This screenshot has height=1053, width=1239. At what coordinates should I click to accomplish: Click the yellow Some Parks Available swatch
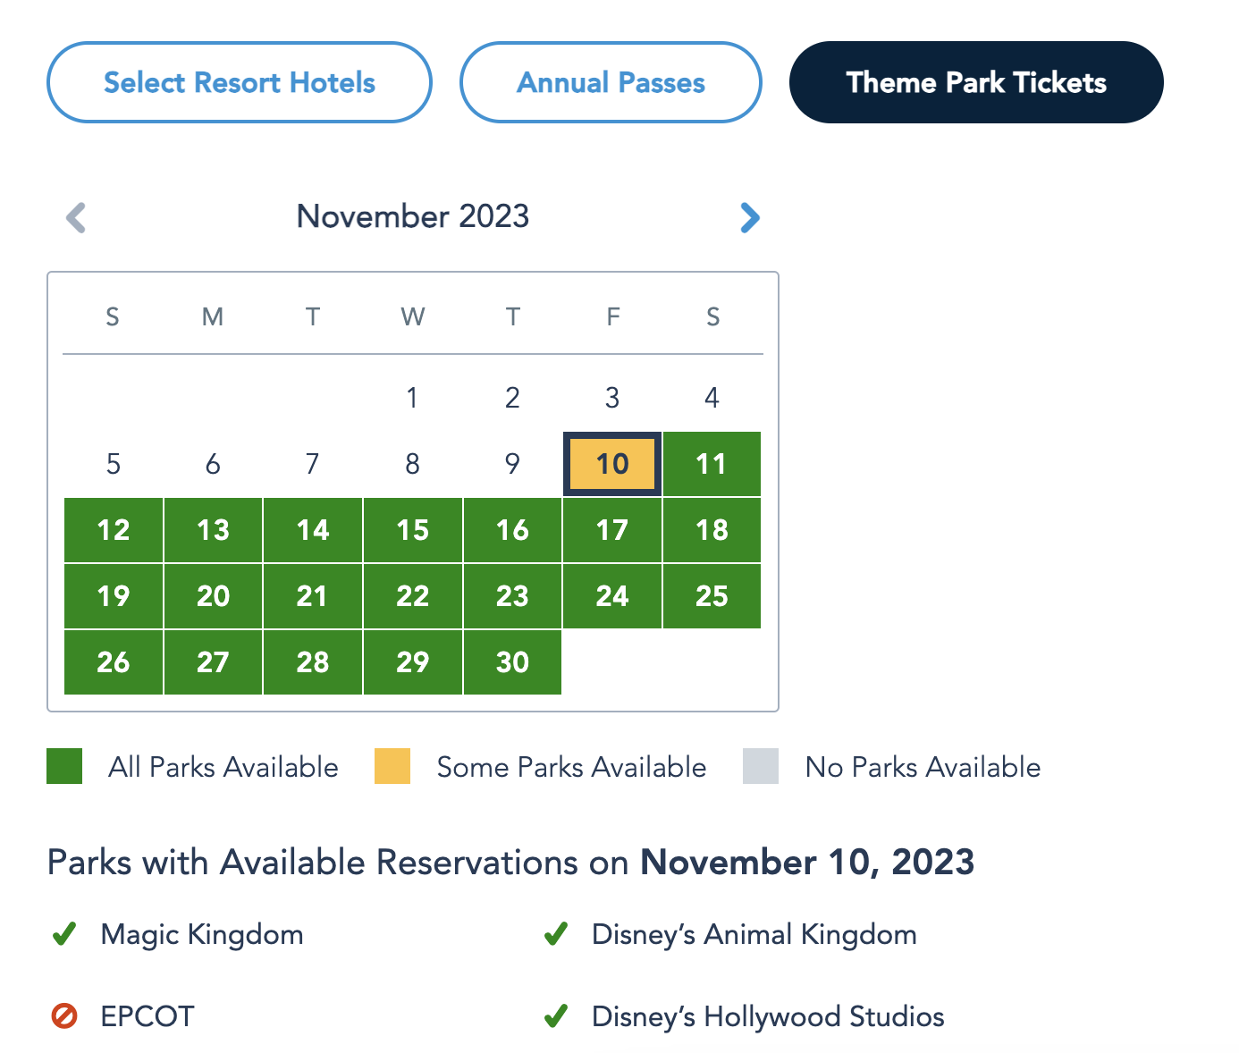click(x=392, y=766)
